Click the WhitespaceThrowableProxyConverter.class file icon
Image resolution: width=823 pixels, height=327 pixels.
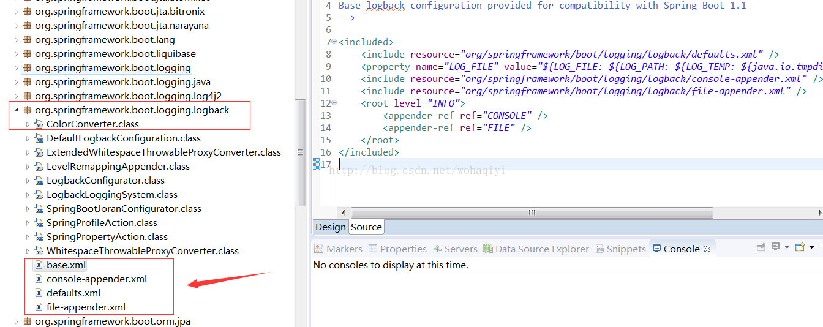point(39,251)
